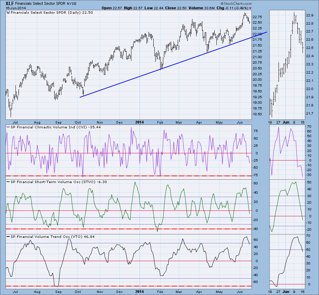Click the red down arrow beside Chg
319x295 pixels.
tap(250, 8)
